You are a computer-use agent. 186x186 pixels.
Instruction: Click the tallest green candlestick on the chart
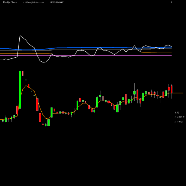coord(20,90)
